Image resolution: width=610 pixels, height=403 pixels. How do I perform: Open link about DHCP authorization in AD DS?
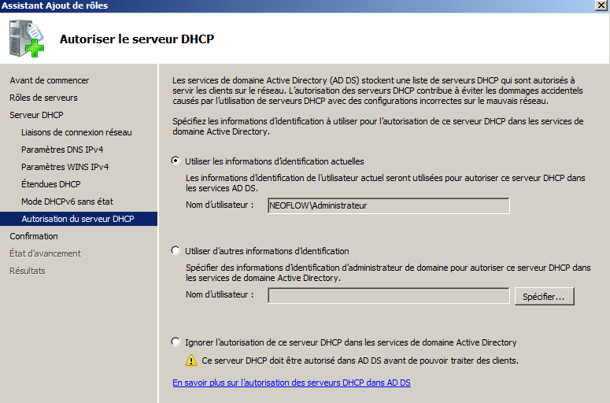(291, 383)
